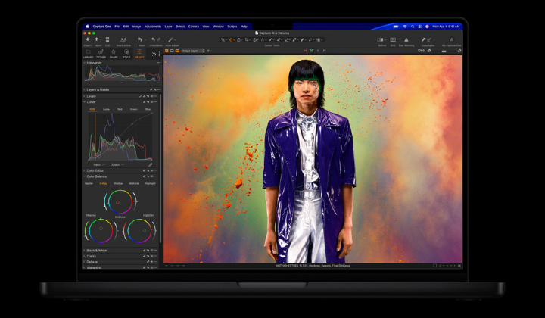This screenshot has height=318, width=545.
Task: Click the Export icon in toolbar
Action: click(98, 40)
